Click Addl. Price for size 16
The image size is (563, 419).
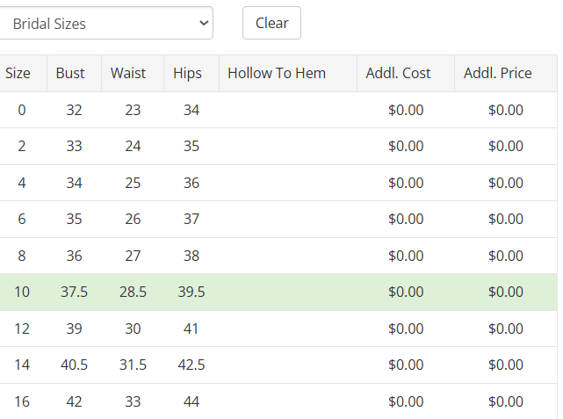point(506,401)
